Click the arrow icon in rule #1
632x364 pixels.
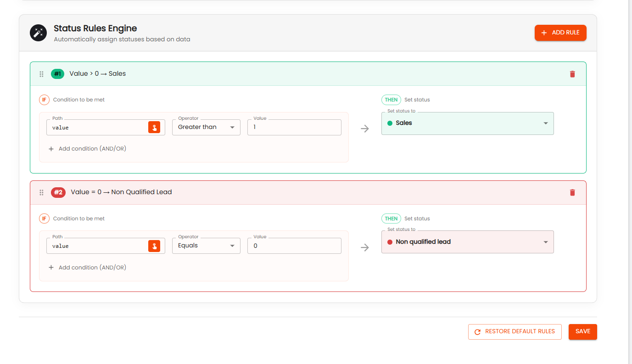click(365, 129)
